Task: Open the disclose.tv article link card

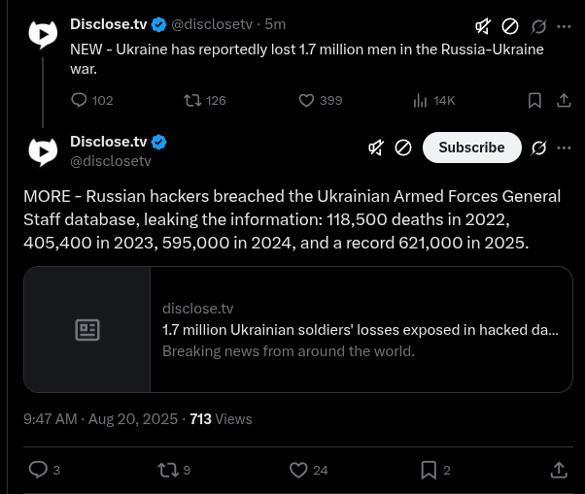Action: click(x=298, y=329)
